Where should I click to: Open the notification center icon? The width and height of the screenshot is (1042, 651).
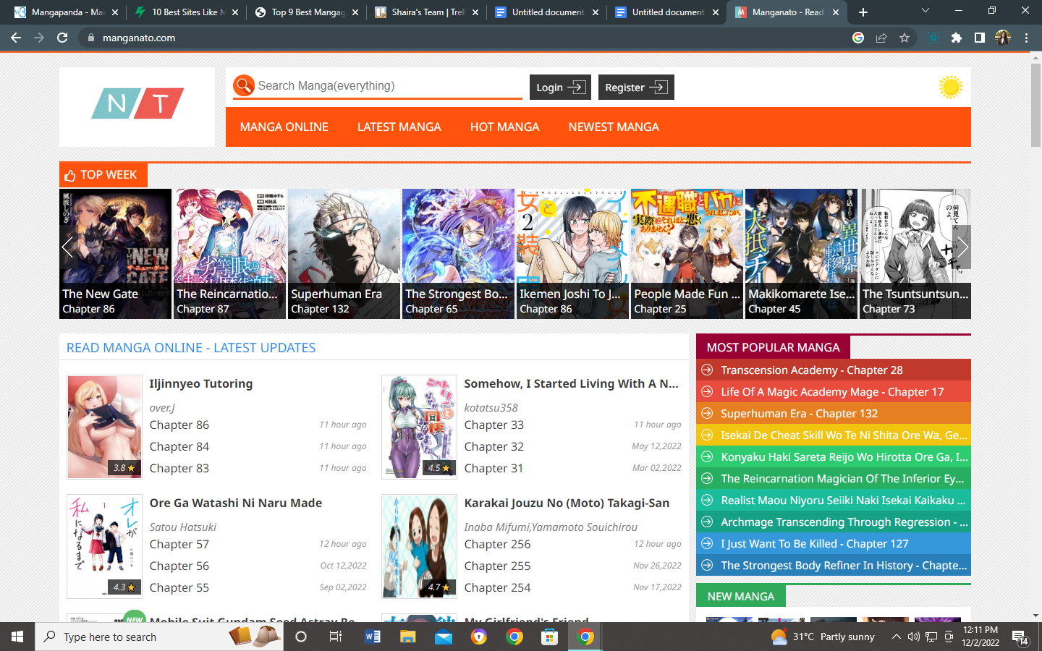(x=1020, y=637)
